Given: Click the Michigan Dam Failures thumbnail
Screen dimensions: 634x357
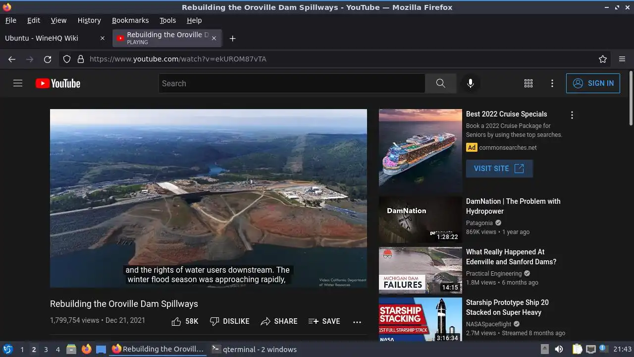Looking at the screenshot, I should [x=421, y=270].
